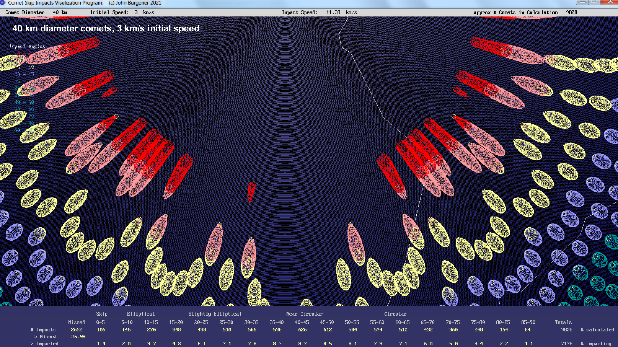
Task: Click the Comets in Calculation 9828 count
Action: [x=571, y=12]
